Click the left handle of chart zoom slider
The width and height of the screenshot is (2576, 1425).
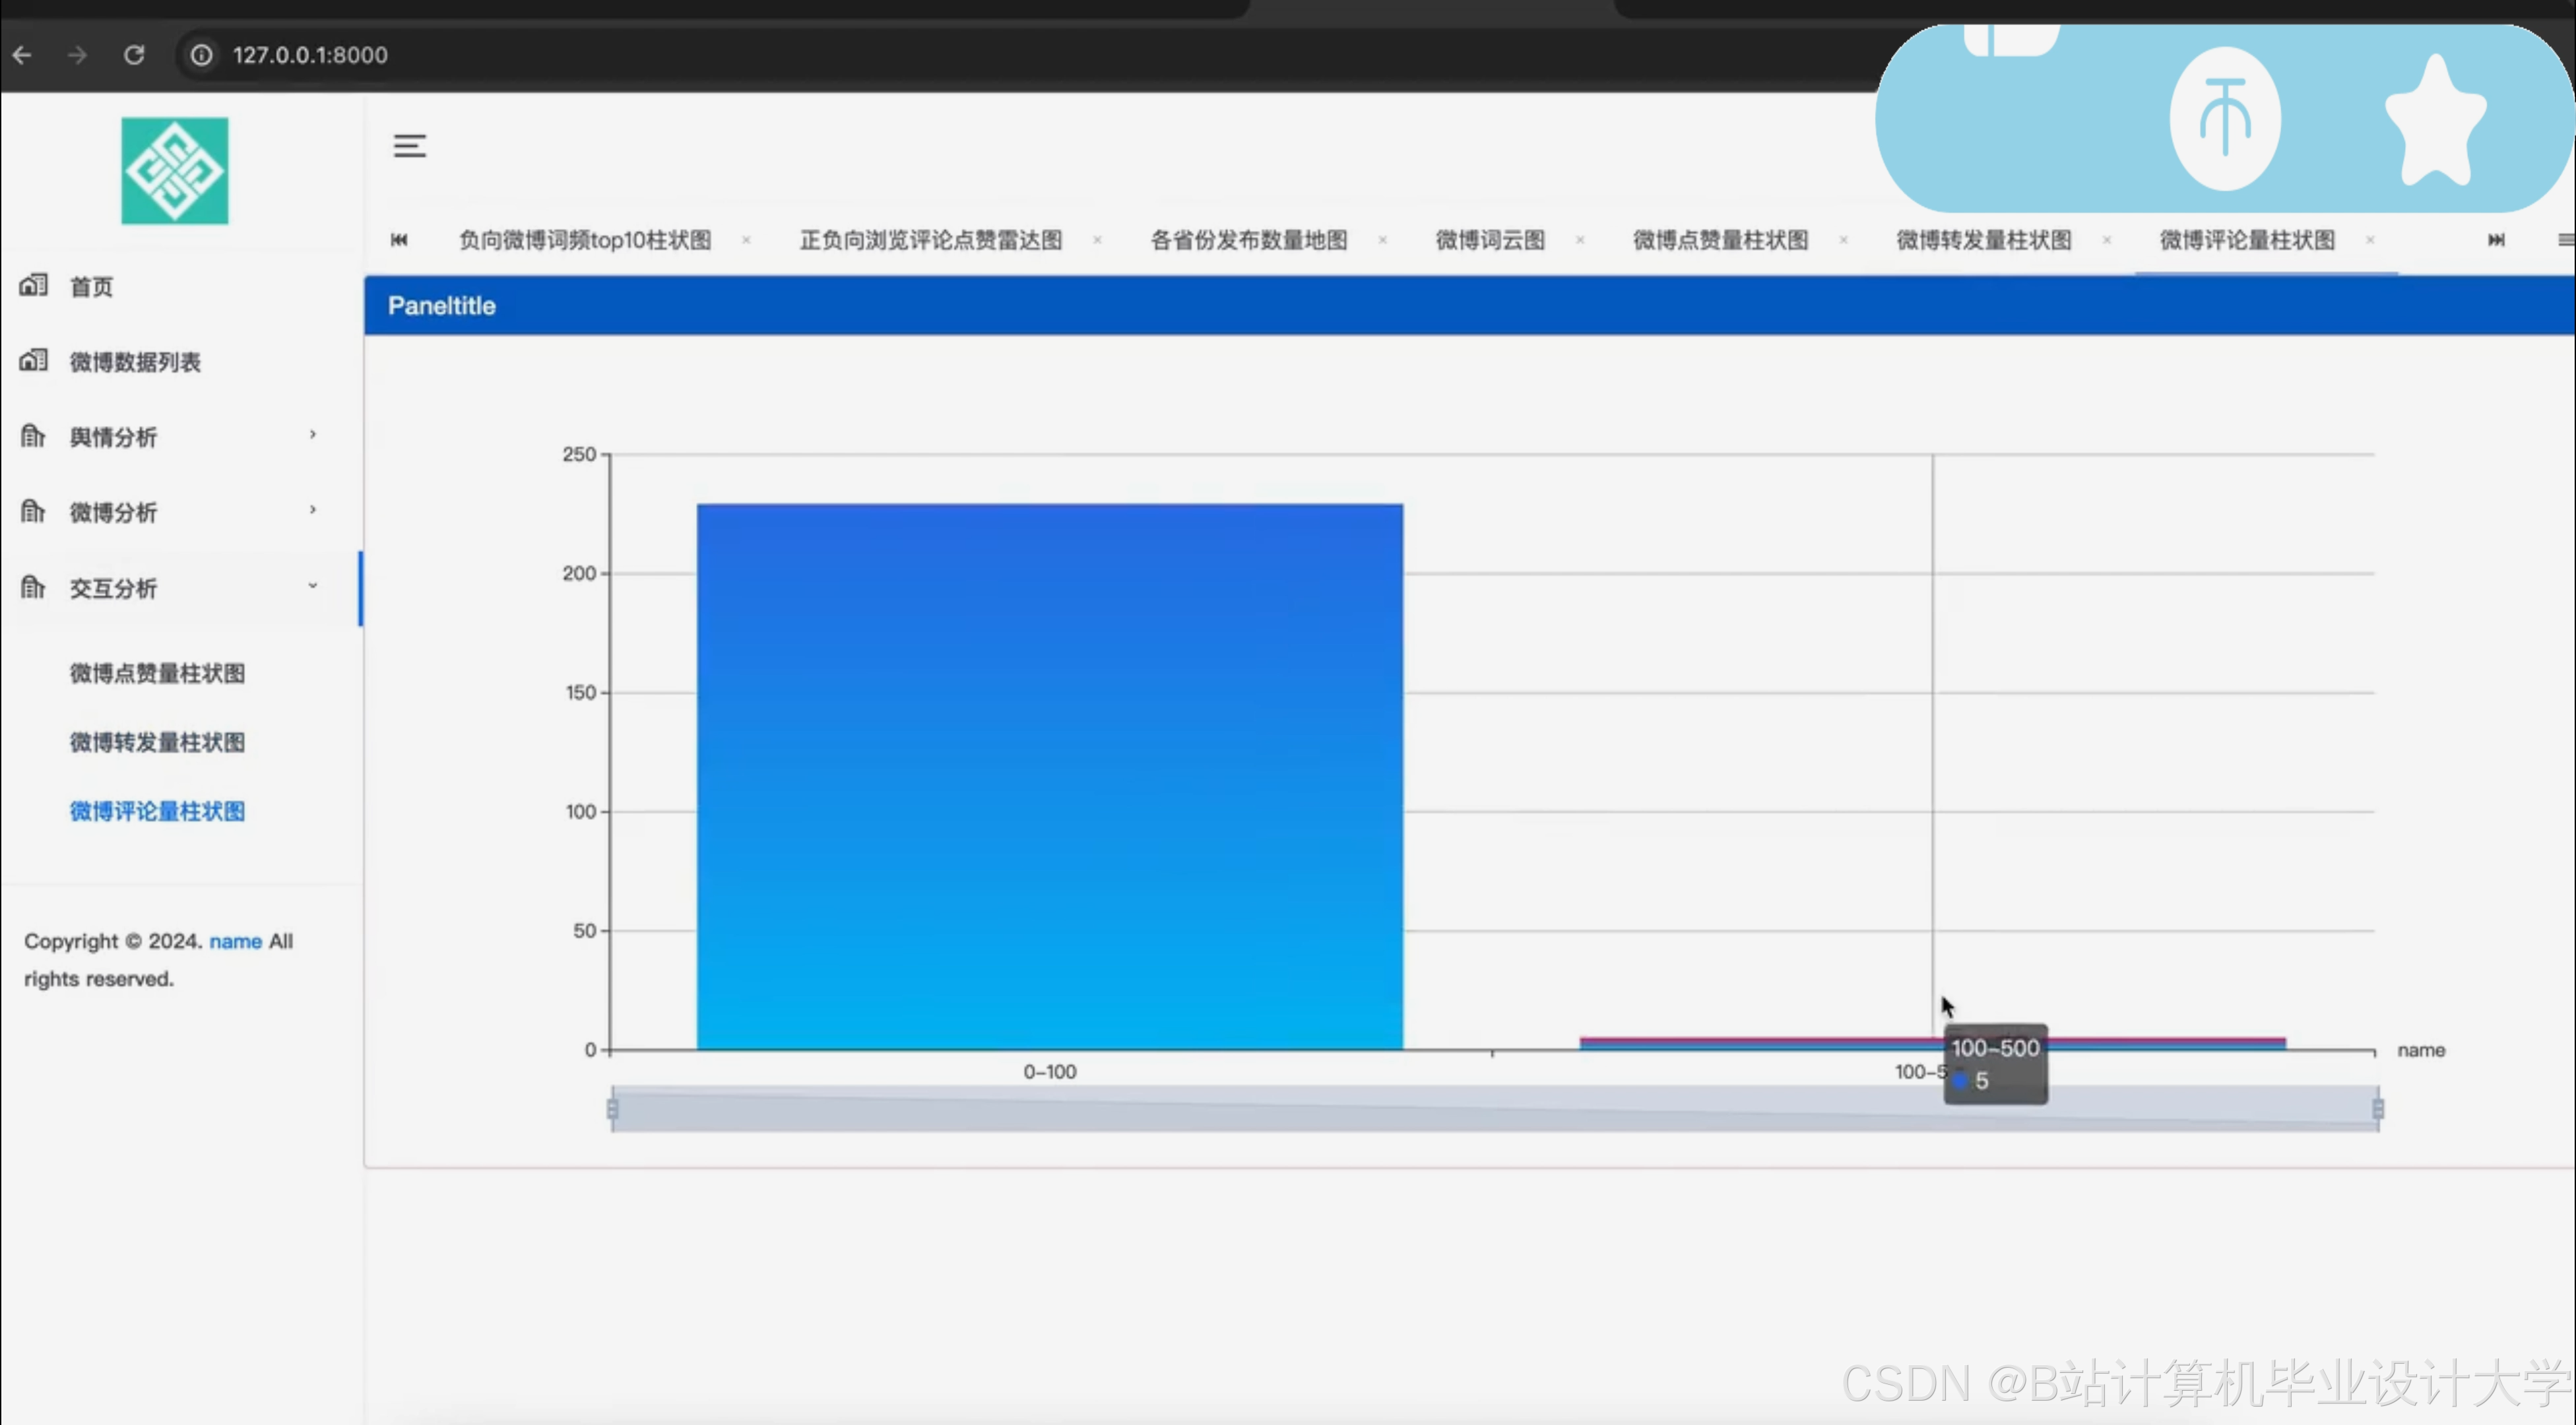(x=612, y=1109)
